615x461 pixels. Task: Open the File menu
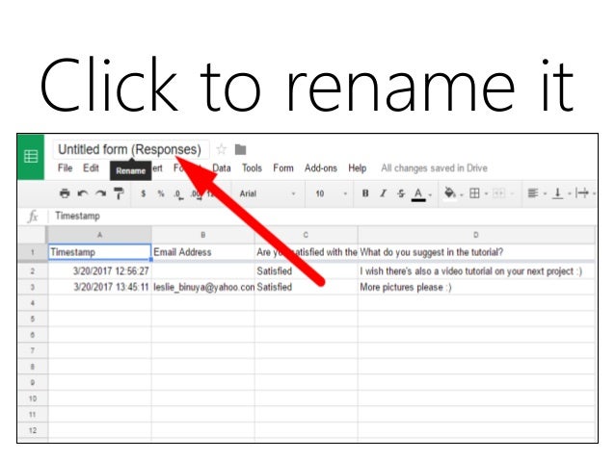(x=65, y=168)
